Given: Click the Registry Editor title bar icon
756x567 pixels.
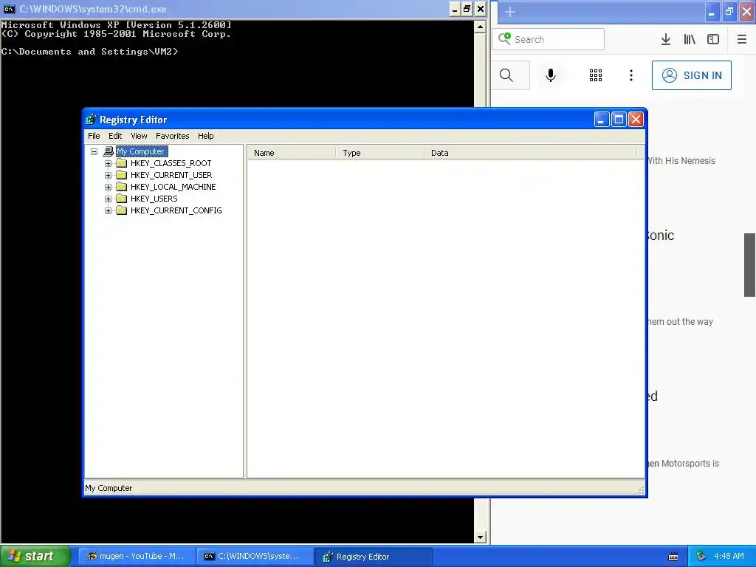Looking at the screenshot, I should [91, 119].
